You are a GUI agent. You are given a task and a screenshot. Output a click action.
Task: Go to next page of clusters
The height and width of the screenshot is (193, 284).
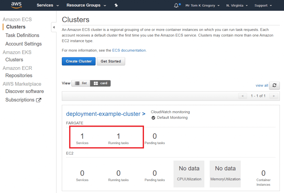coord(274,96)
